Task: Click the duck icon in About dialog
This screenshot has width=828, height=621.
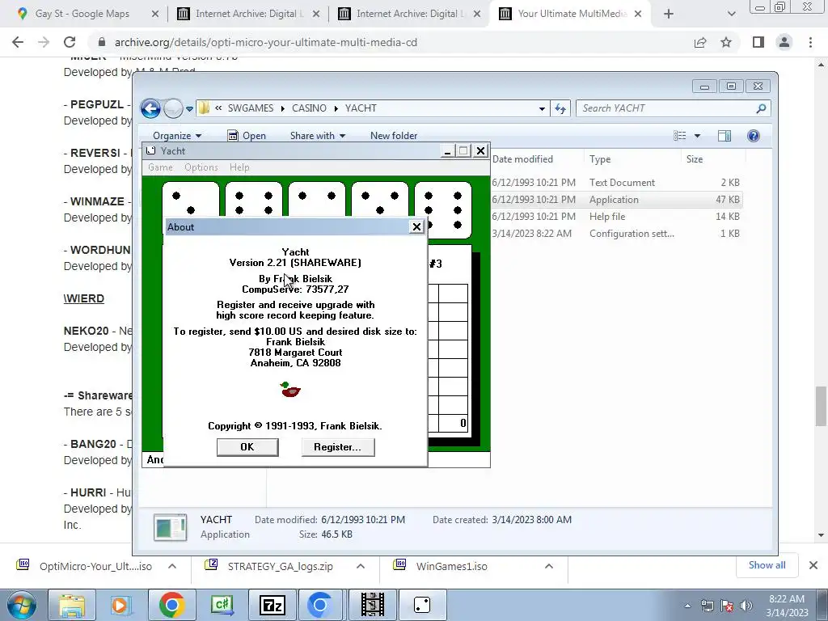Action: pyautogui.click(x=290, y=390)
